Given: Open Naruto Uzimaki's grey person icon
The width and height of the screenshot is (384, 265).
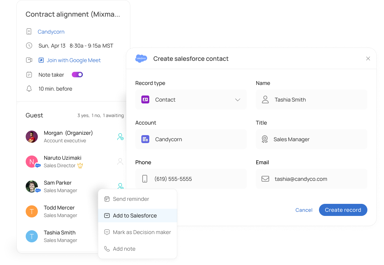Looking at the screenshot, I should point(120,162).
